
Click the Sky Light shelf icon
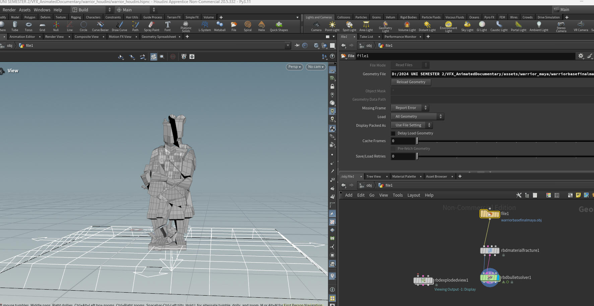pos(467,25)
